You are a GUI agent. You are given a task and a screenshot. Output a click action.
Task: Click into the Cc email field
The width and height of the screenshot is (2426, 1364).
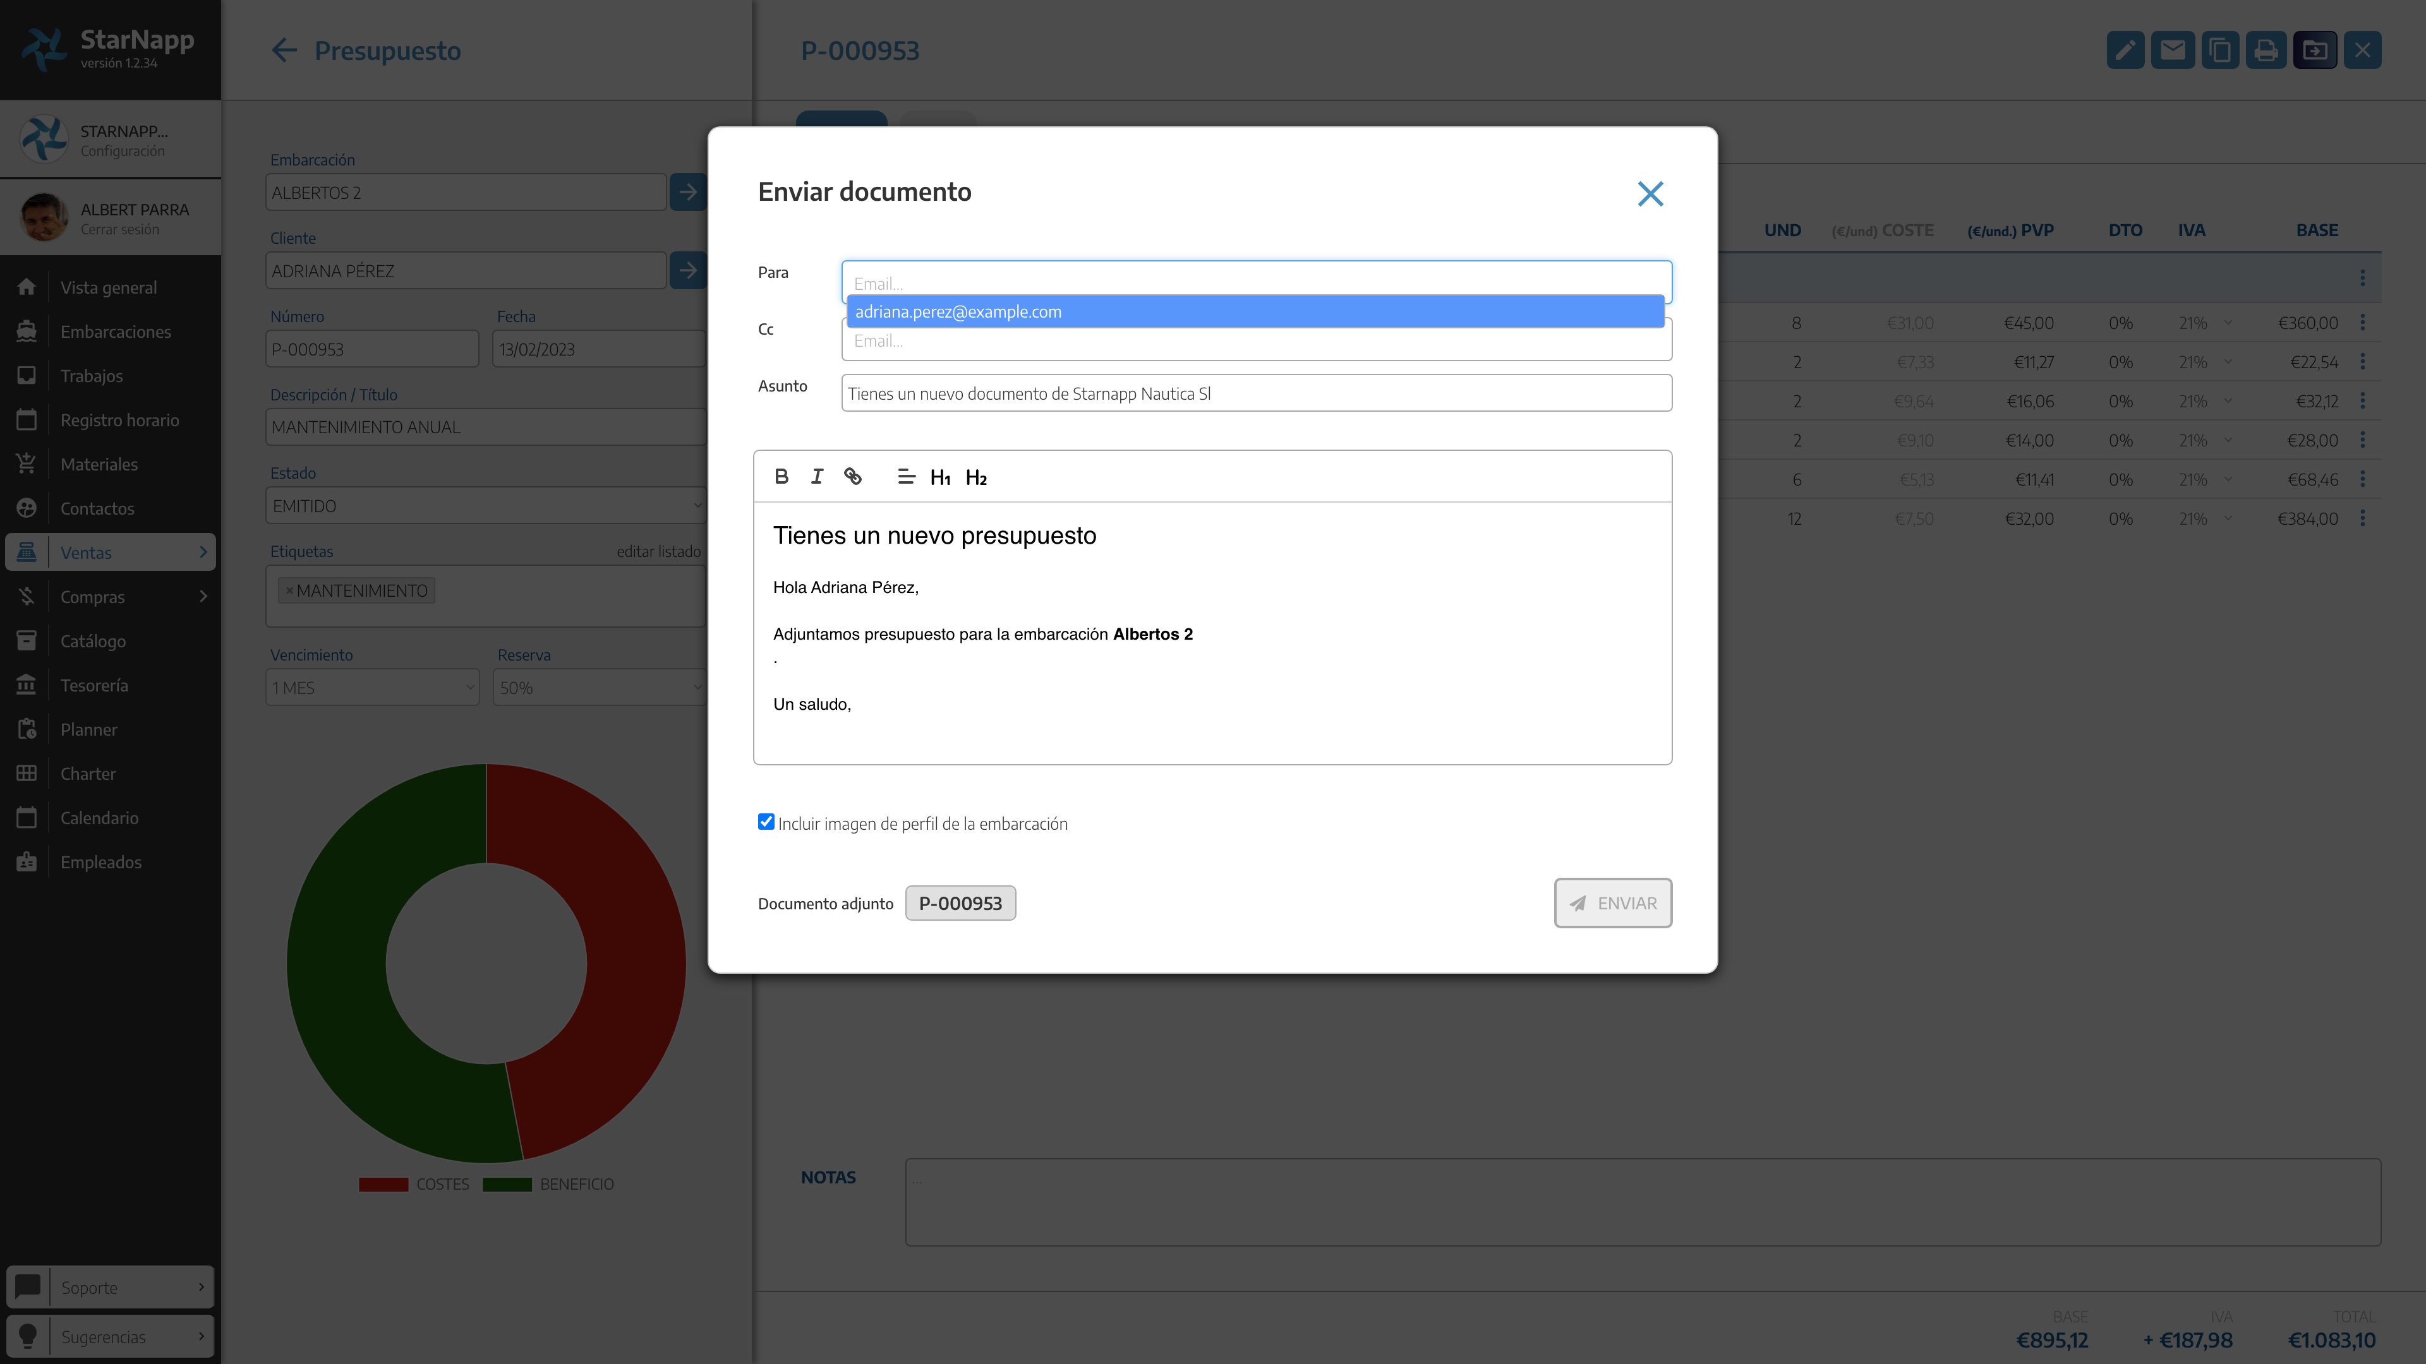pyautogui.click(x=1257, y=345)
